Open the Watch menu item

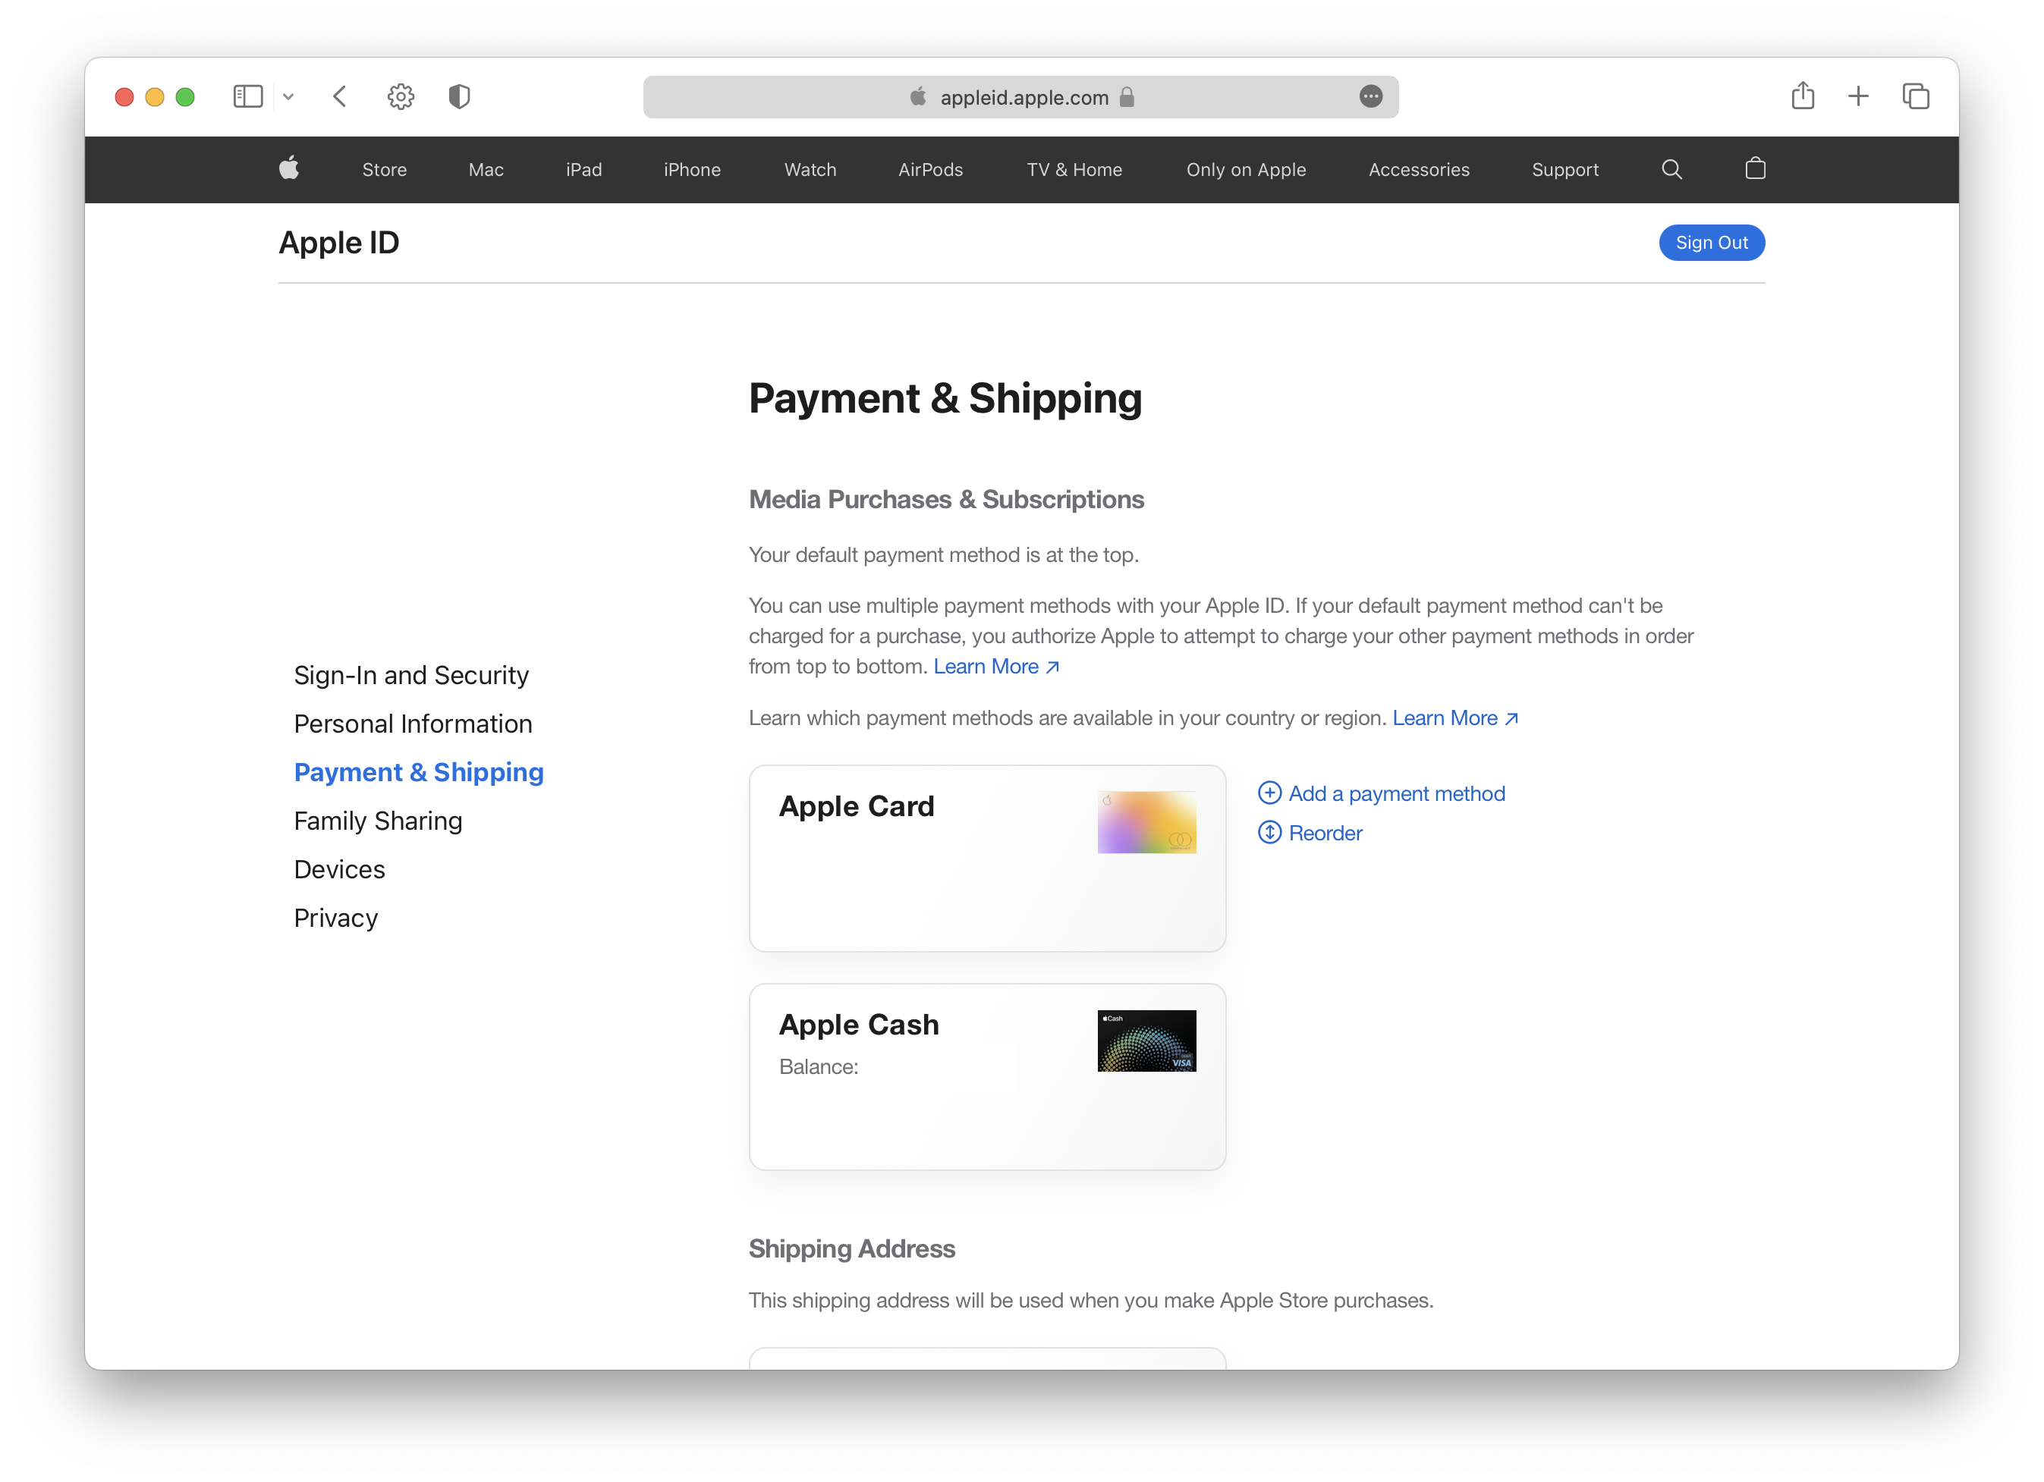pos(810,169)
